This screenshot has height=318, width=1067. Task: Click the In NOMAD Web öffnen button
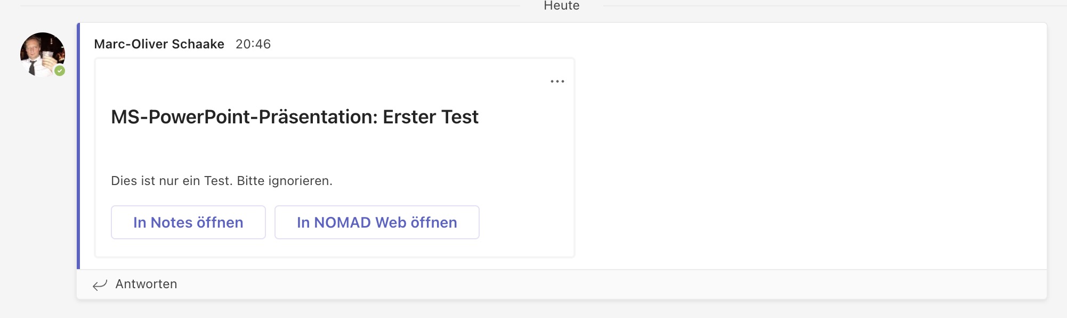[x=377, y=222]
